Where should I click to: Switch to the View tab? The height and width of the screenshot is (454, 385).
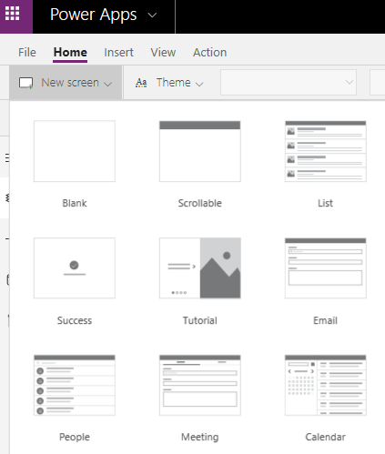click(x=163, y=53)
